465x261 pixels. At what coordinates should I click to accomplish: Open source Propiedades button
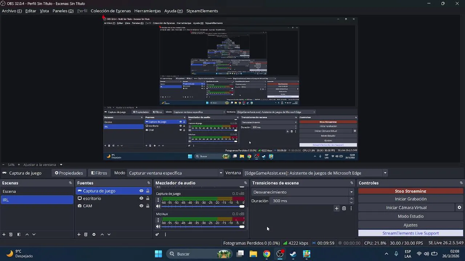[x=69, y=173]
